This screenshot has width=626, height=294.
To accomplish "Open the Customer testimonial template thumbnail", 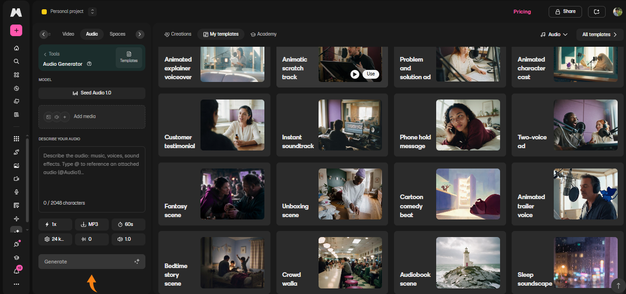I will 232,125.
